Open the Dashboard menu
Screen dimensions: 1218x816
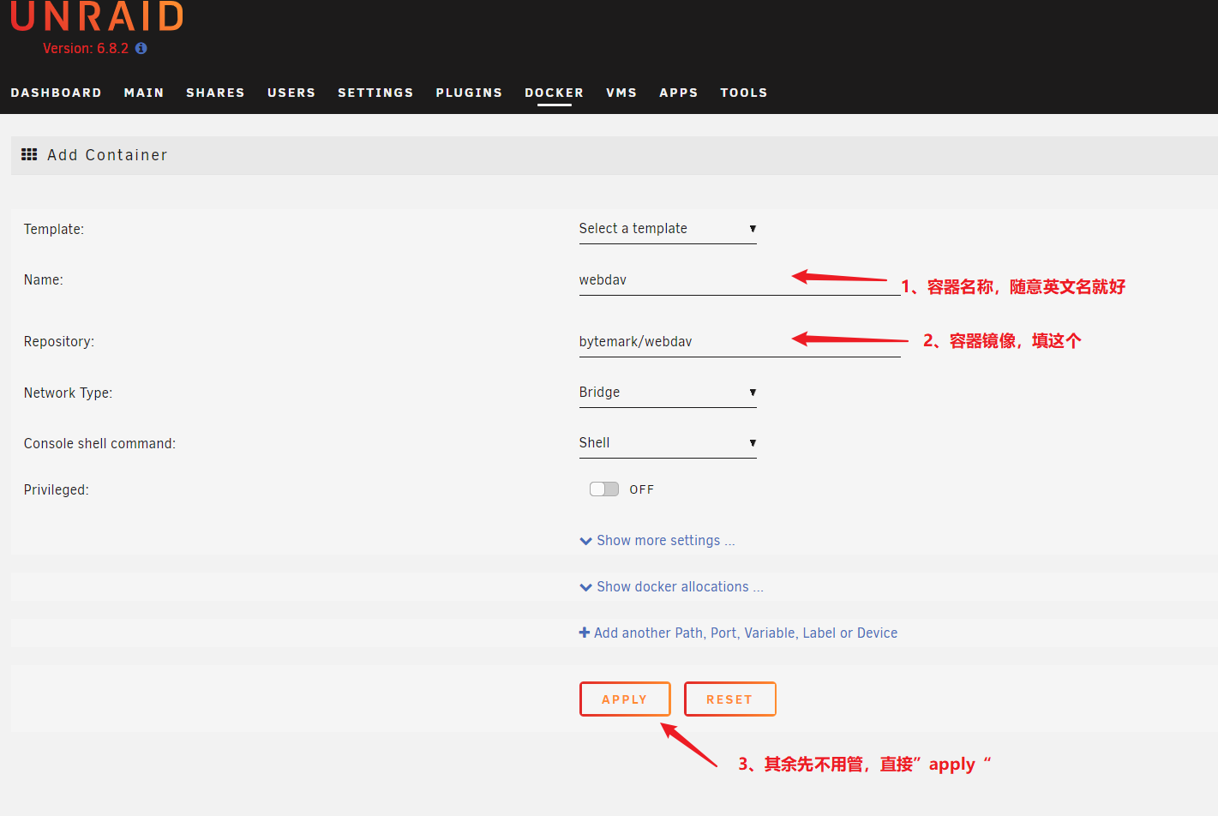click(x=57, y=93)
